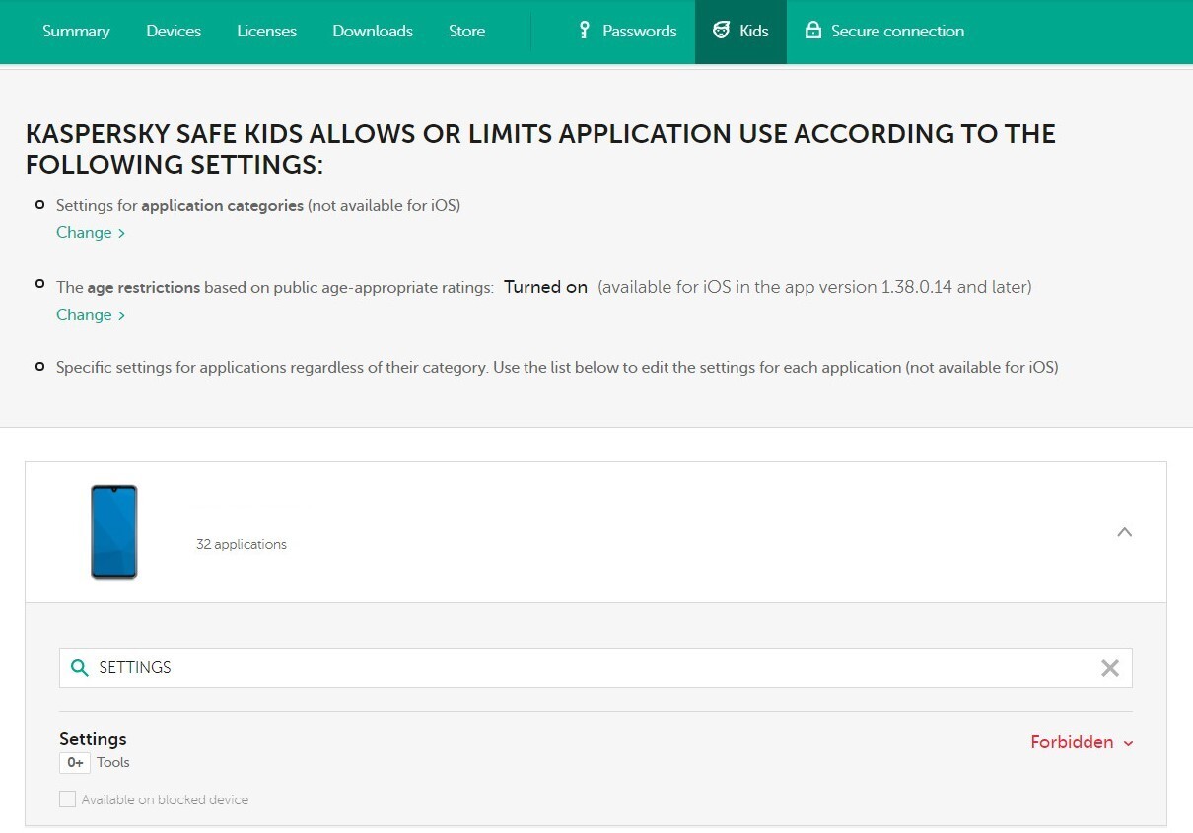Image resolution: width=1193 pixels, height=833 pixels.
Task: Tick the Available on blocked device checkbox
Action: click(x=67, y=799)
